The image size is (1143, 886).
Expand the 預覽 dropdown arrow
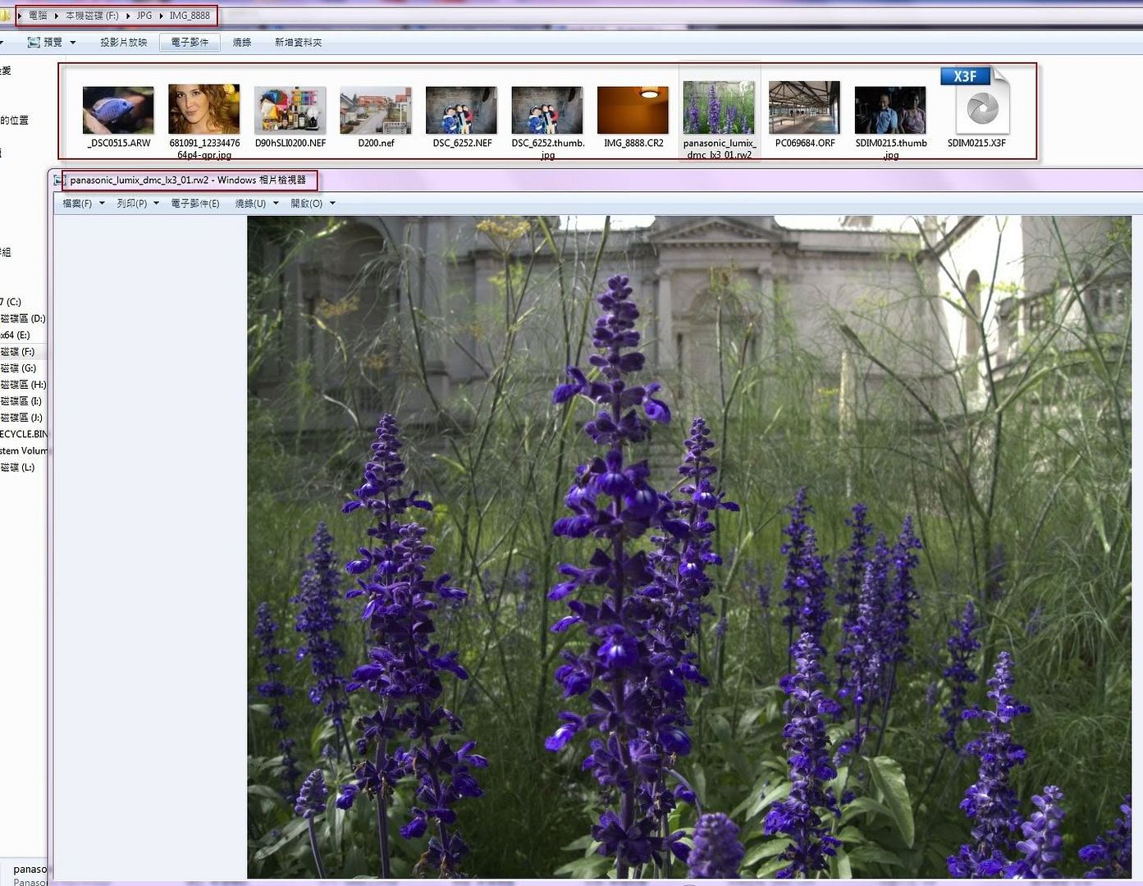tap(73, 42)
